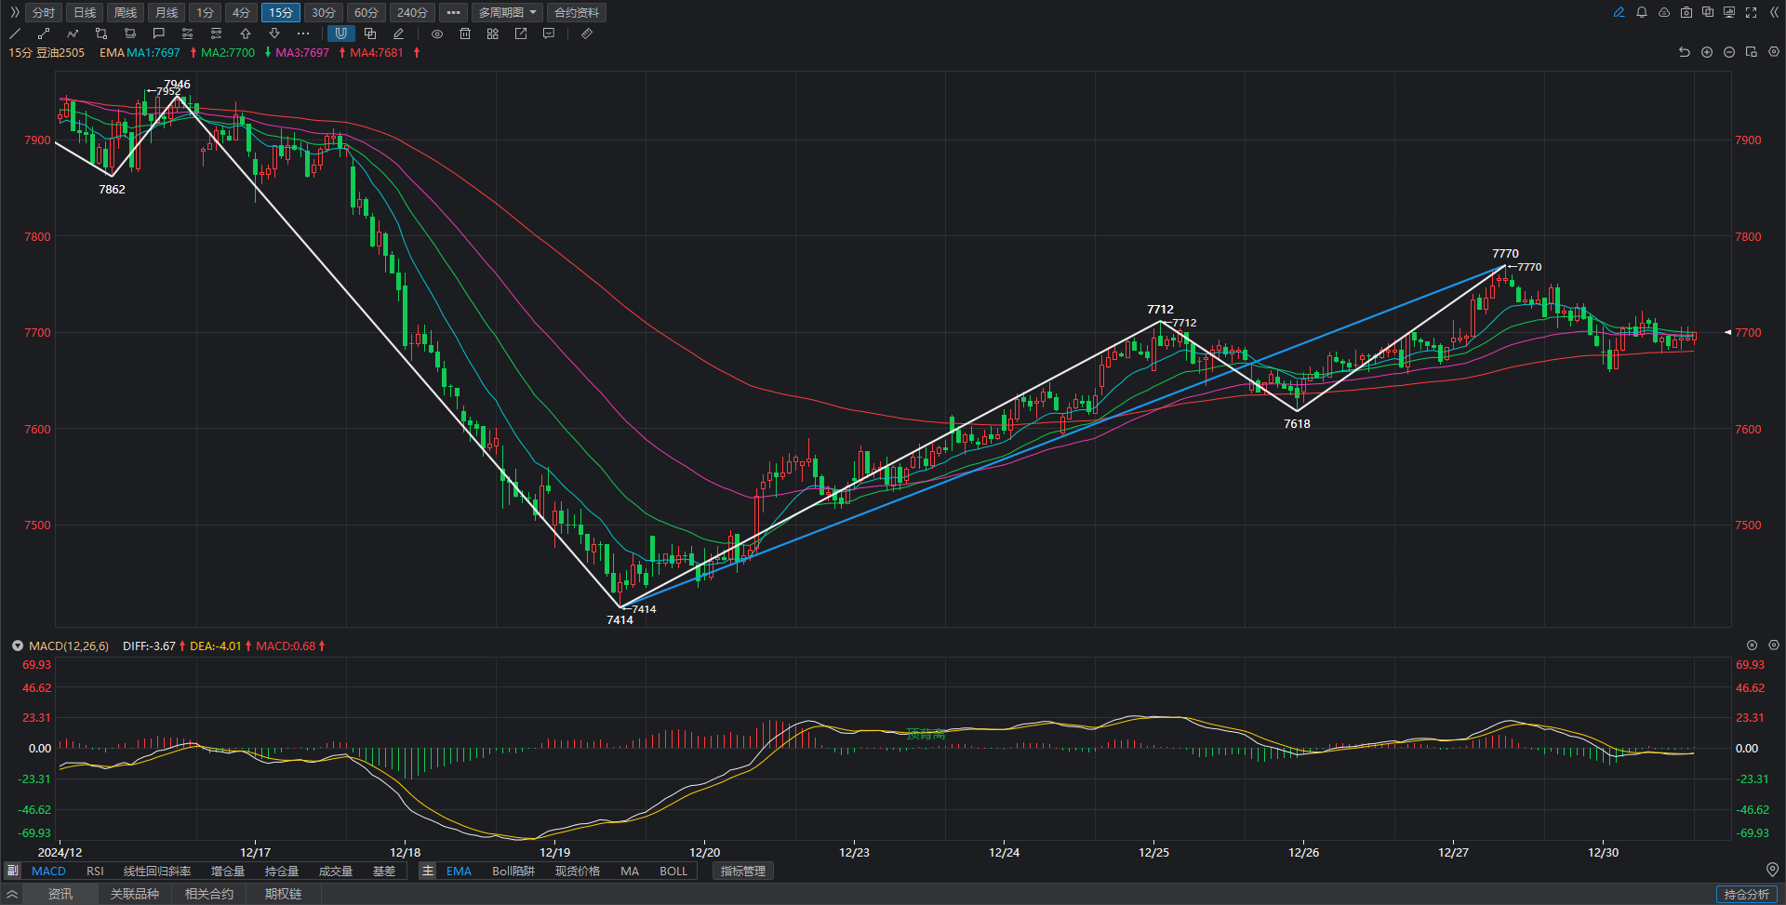The width and height of the screenshot is (1786, 905).
Task: Select the rectangle shape drawing tool
Action: (x=101, y=33)
